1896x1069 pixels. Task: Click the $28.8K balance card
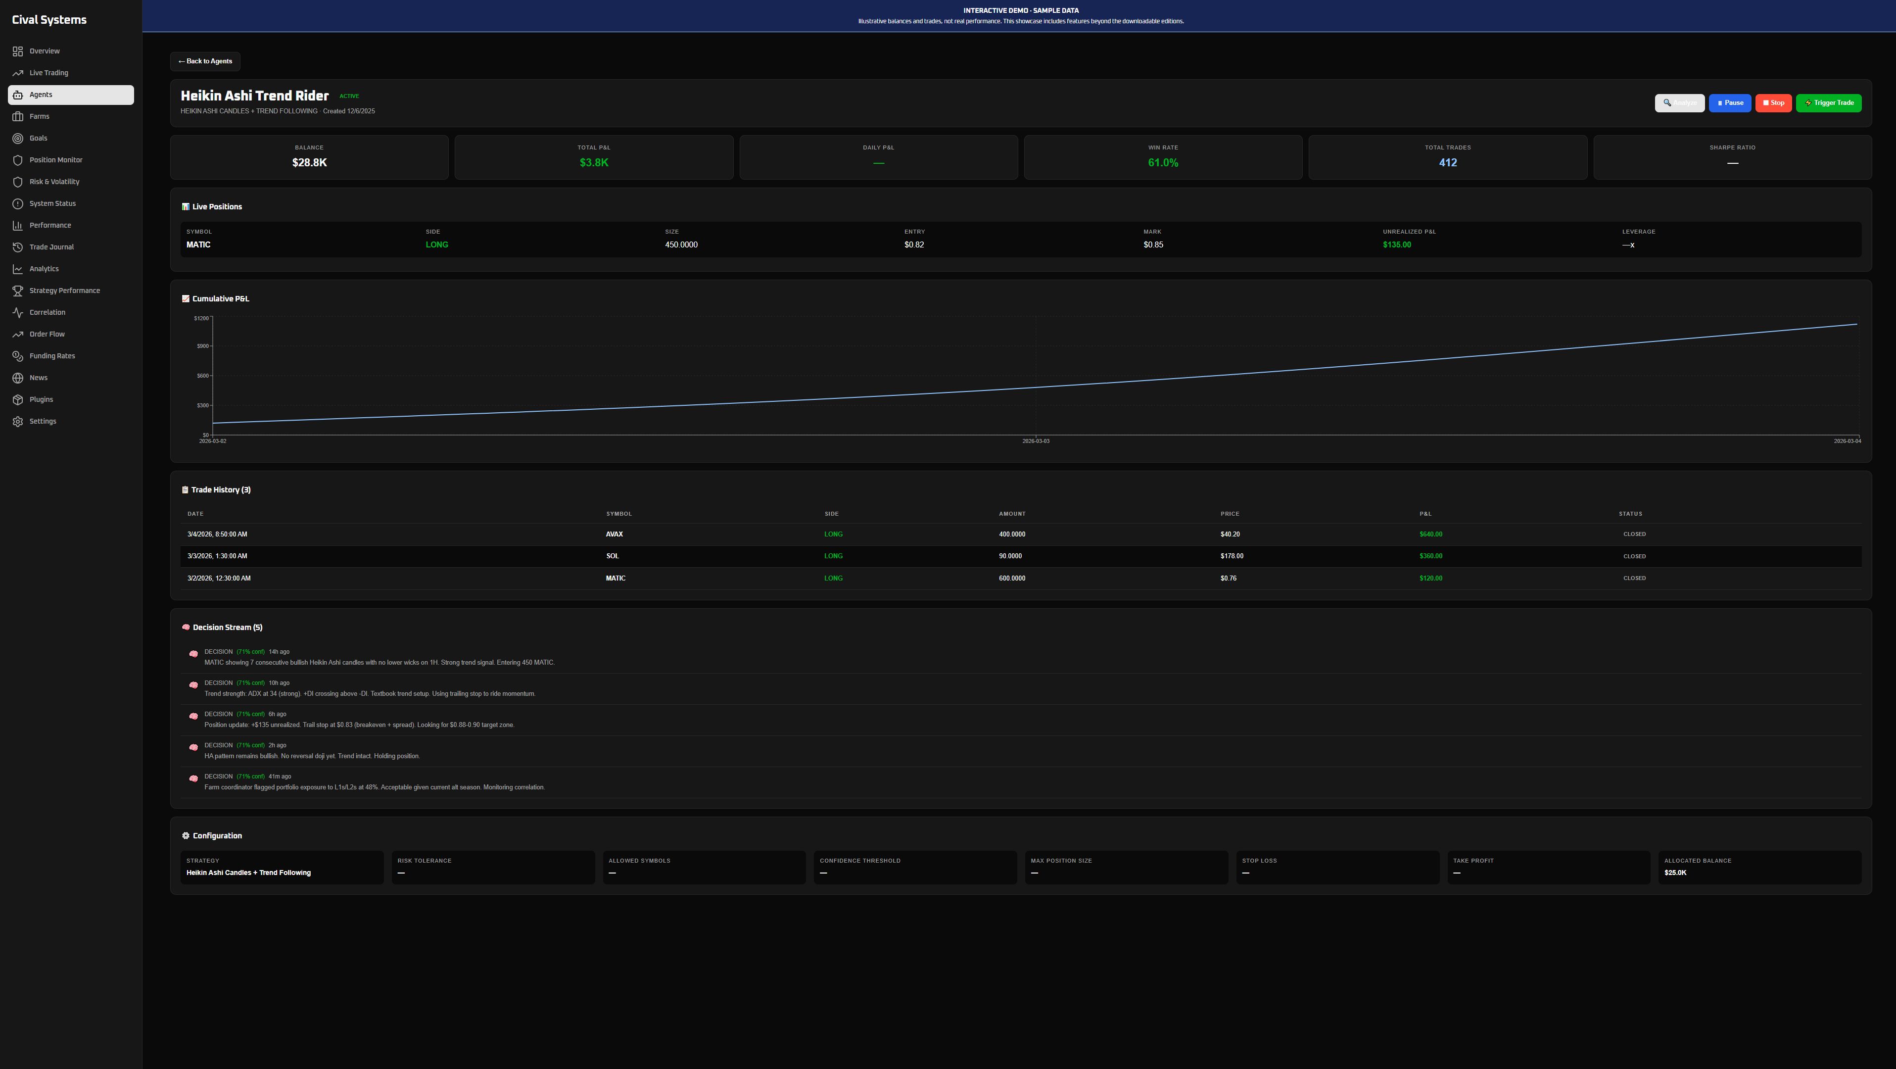[309, 157]
